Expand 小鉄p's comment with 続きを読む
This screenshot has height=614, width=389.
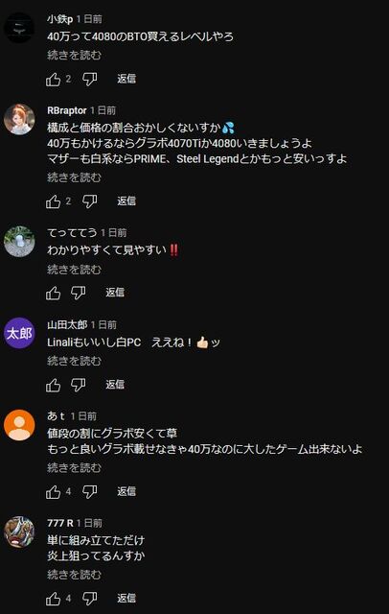click(x=74, y=55)
